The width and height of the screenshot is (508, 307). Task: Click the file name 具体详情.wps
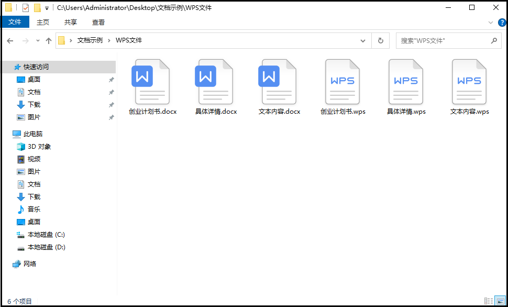tap(406, 112)
